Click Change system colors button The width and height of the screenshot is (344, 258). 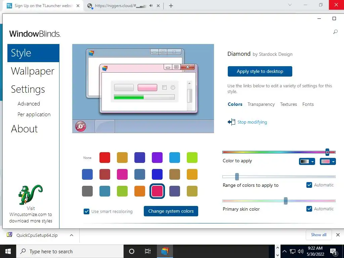(171, 211)
